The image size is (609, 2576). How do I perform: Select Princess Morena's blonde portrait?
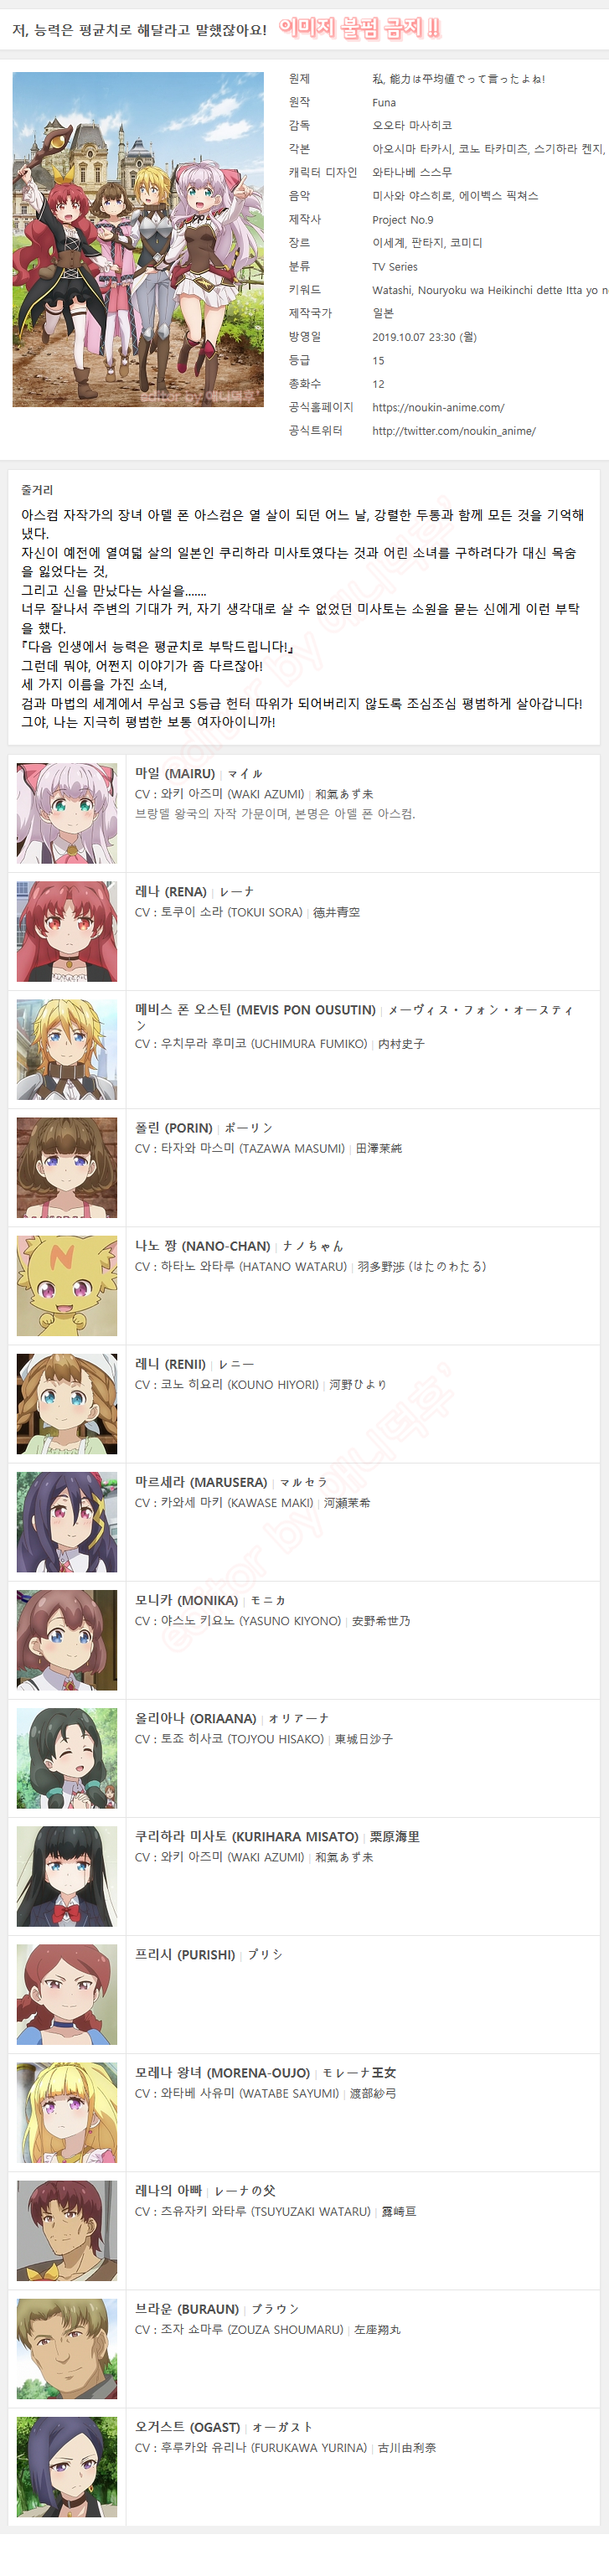coord(67,2113)
